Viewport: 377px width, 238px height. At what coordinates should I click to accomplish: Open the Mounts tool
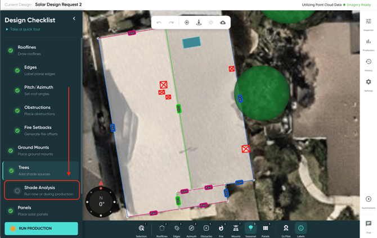pos(236,229)
